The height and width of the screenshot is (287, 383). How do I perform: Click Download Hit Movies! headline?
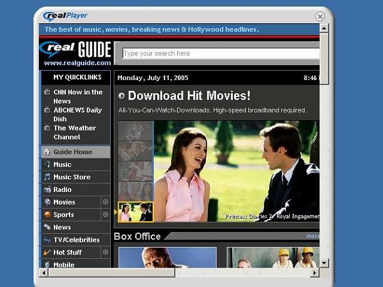189,96
